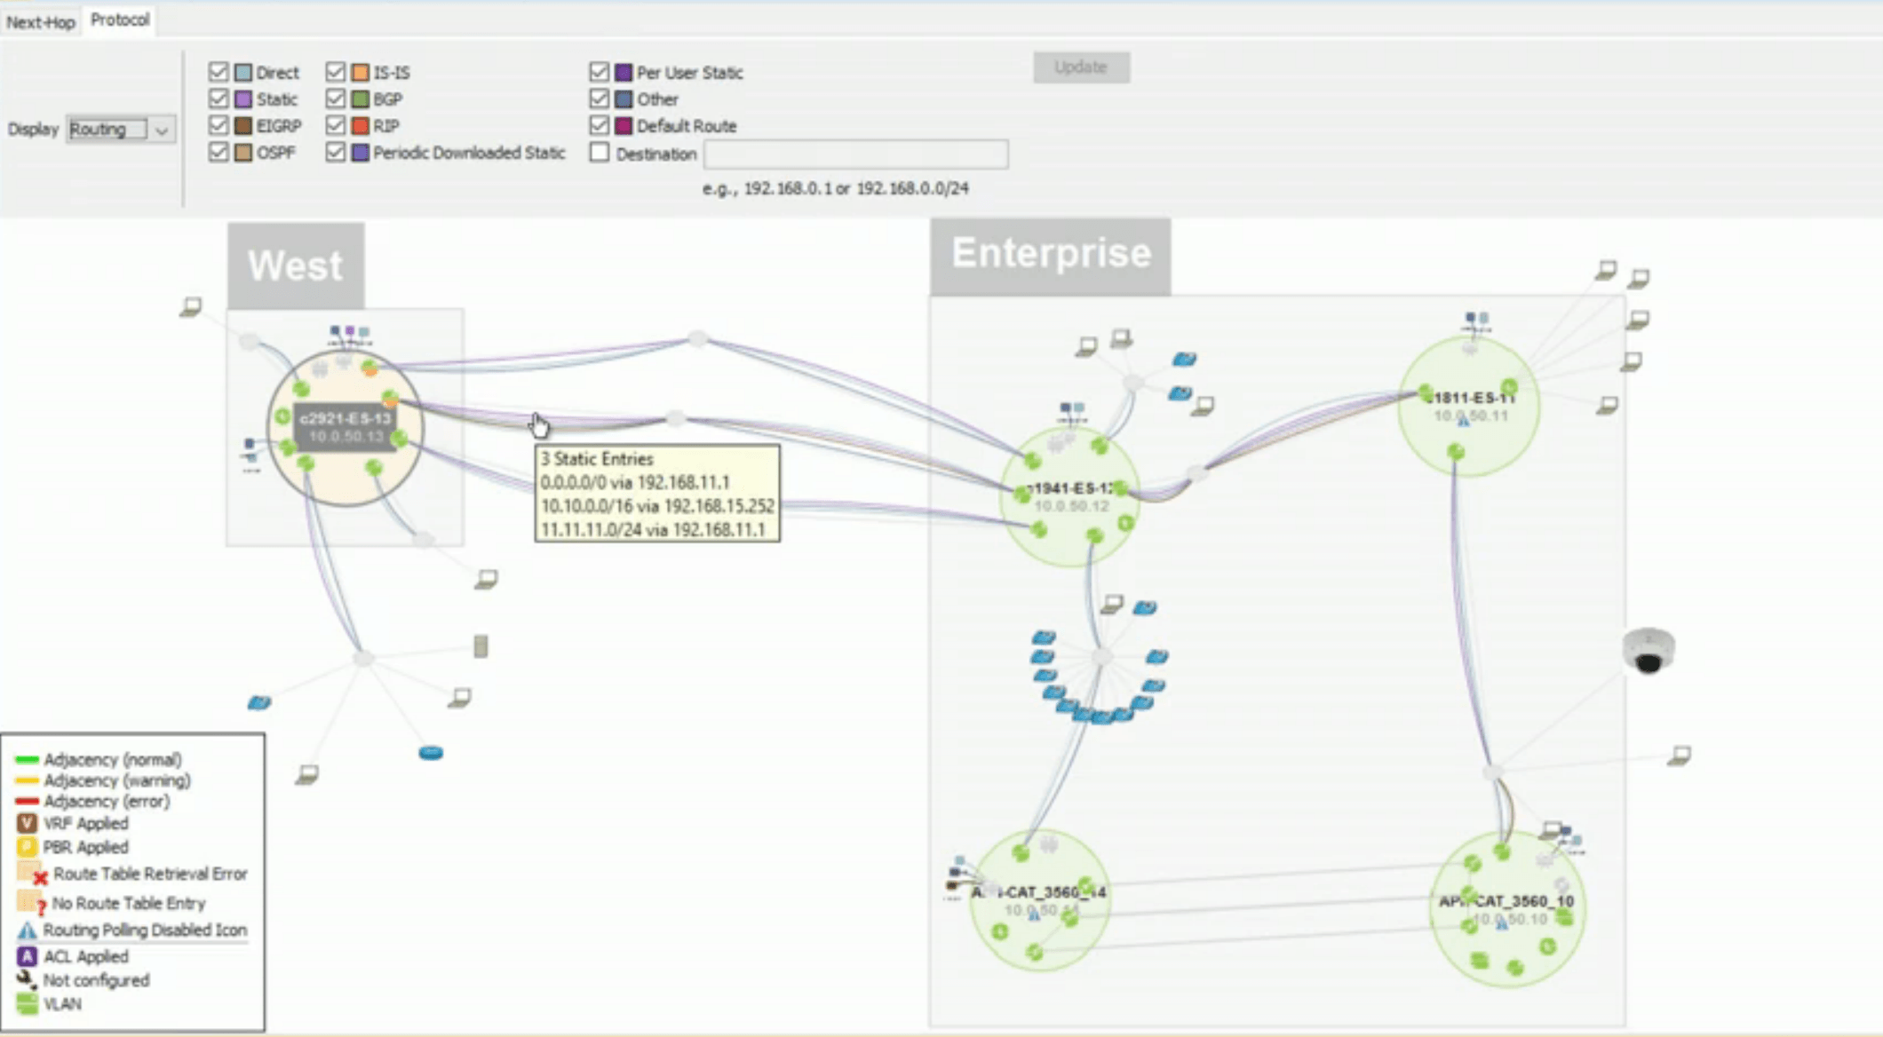Viewport: 1883px width, 1037px height.
Task: Click the PBR Applied legend icon
Action: [x=27, y=846]
